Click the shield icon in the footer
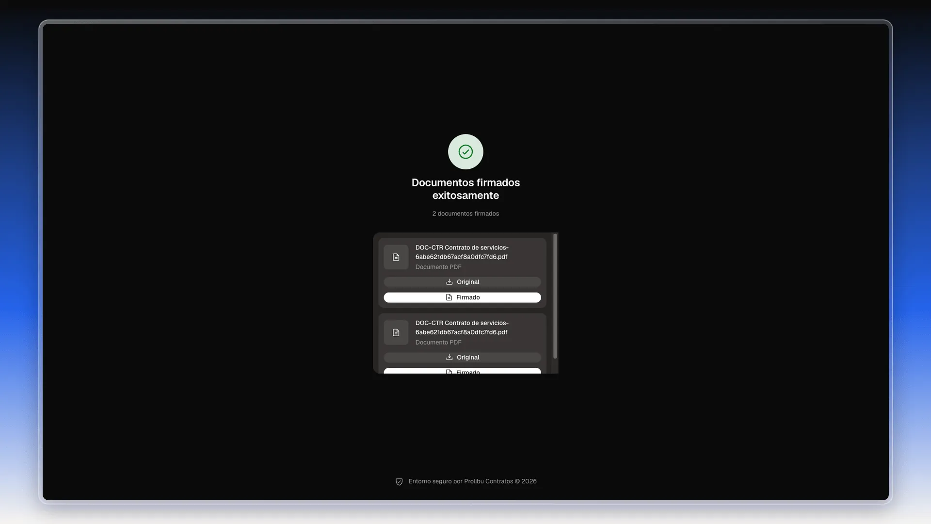This screenshot has height=524, width=931. (399, 482)
